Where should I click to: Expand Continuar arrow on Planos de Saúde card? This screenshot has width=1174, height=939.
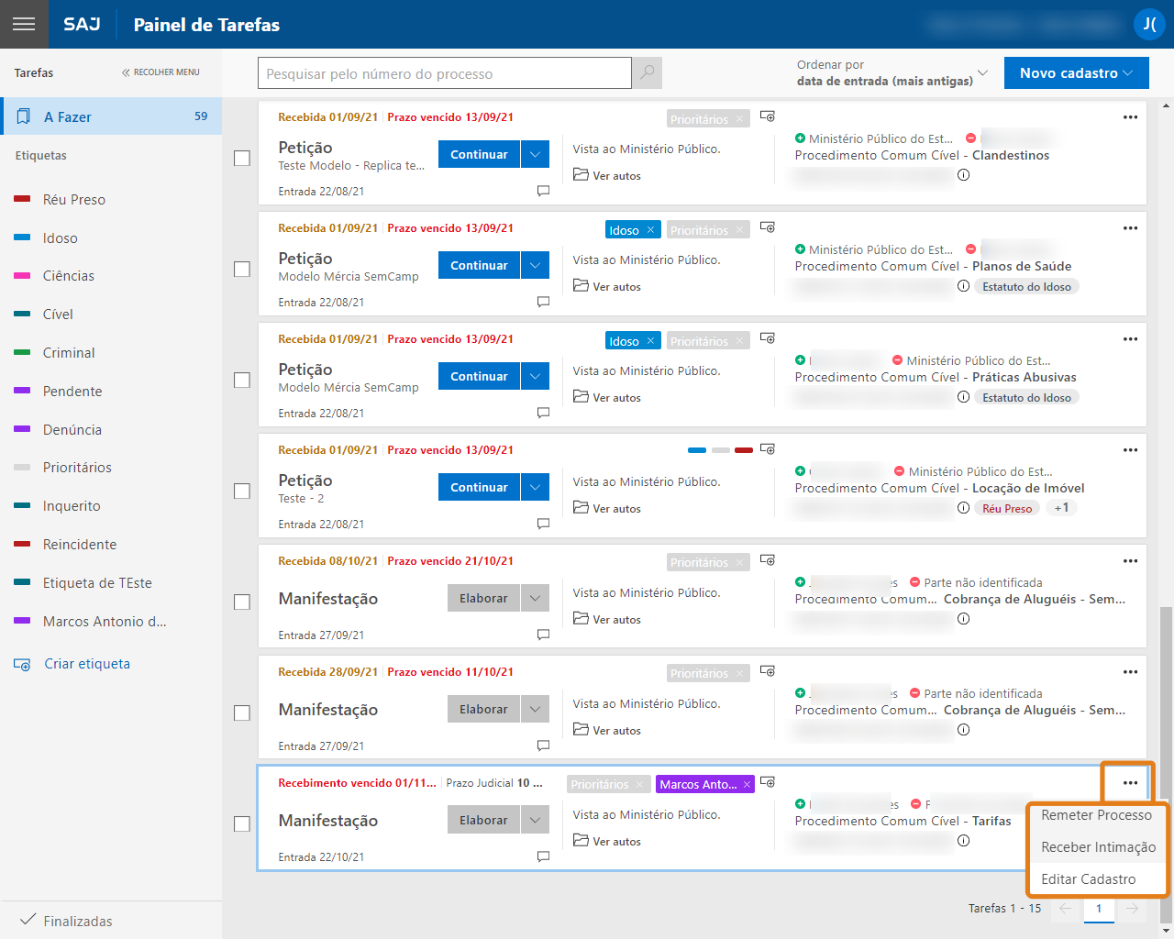pyautogui.click(x=536, y=265)
